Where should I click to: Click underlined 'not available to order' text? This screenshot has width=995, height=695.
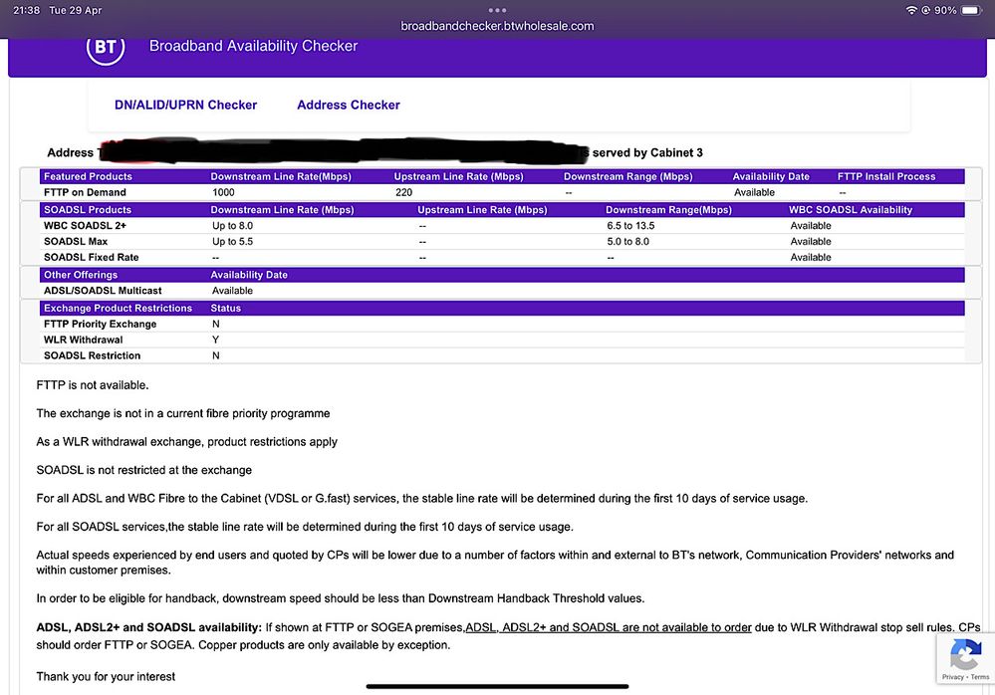608,627
